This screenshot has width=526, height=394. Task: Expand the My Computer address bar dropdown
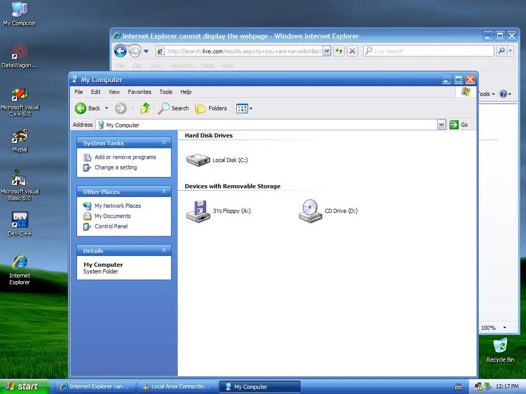[441, 125]
